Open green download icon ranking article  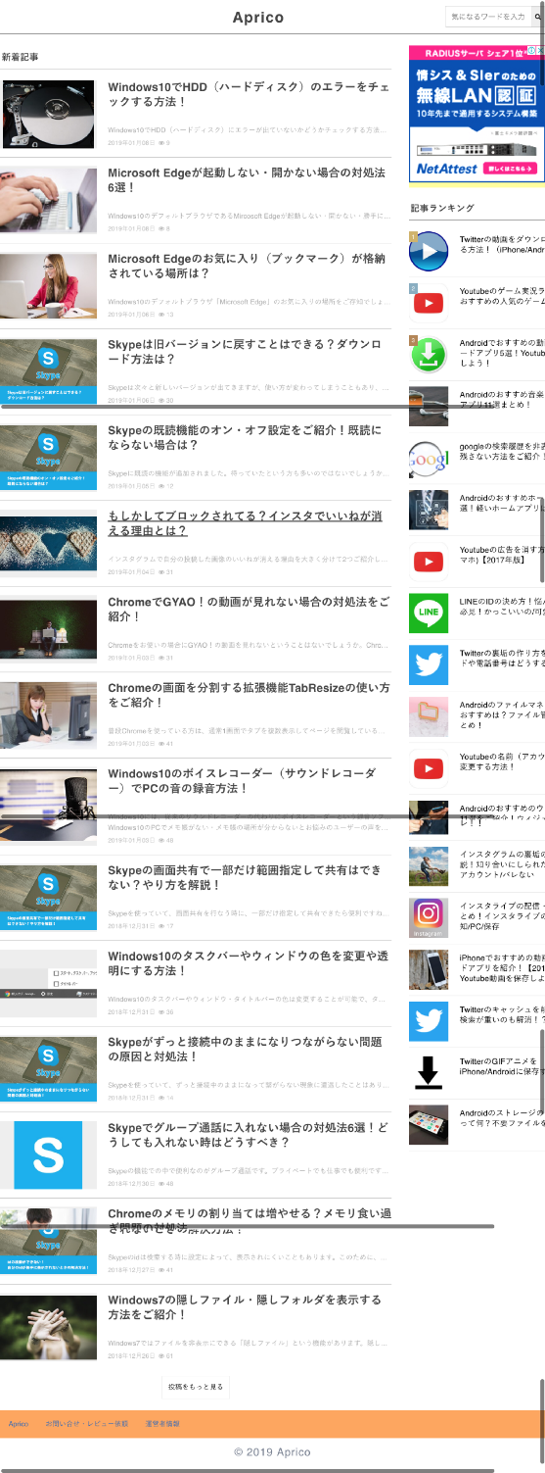[428, 355]
